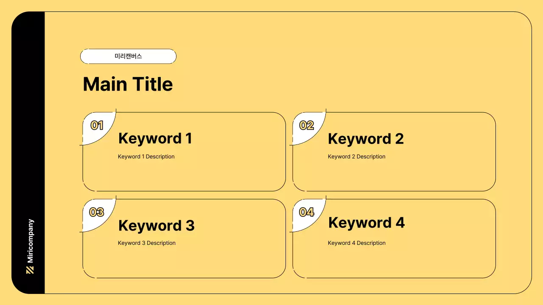Image resolution: width=543 pixels, height=305 pixels.
Task: Select the Keyword 4 heading
Action: [x=367, y=223]
